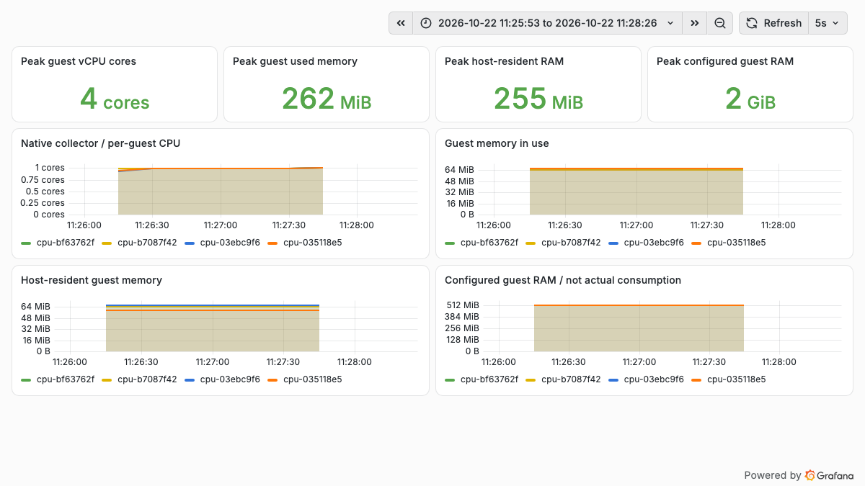865x486 pixels.
Task: Open the time range picker 11:25:53 to 11:28:26
Action: pyautogui.click(x=547, y=23)
